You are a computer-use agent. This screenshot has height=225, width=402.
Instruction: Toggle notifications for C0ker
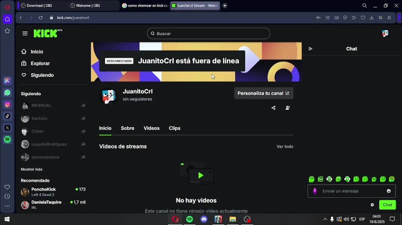pyautogui.click(x=83, y=131)
